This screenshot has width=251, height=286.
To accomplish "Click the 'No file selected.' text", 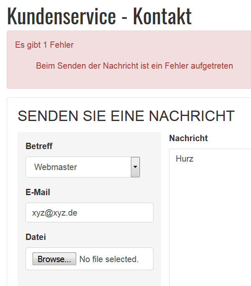I will pos(109,259).
